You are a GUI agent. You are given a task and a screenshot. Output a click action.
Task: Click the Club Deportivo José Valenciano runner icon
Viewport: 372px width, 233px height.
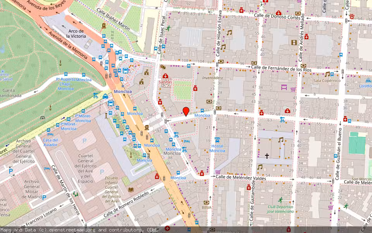click(281, 200)
